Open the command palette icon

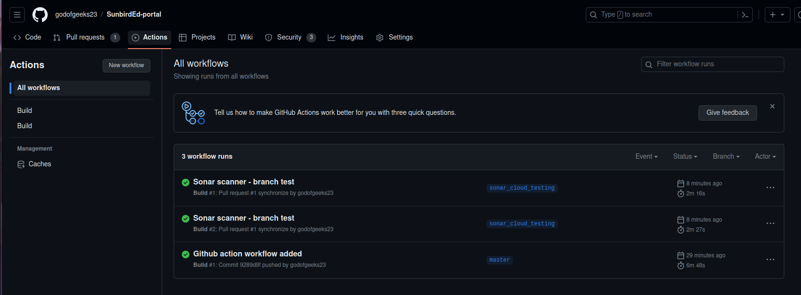(x=745, y=15)
